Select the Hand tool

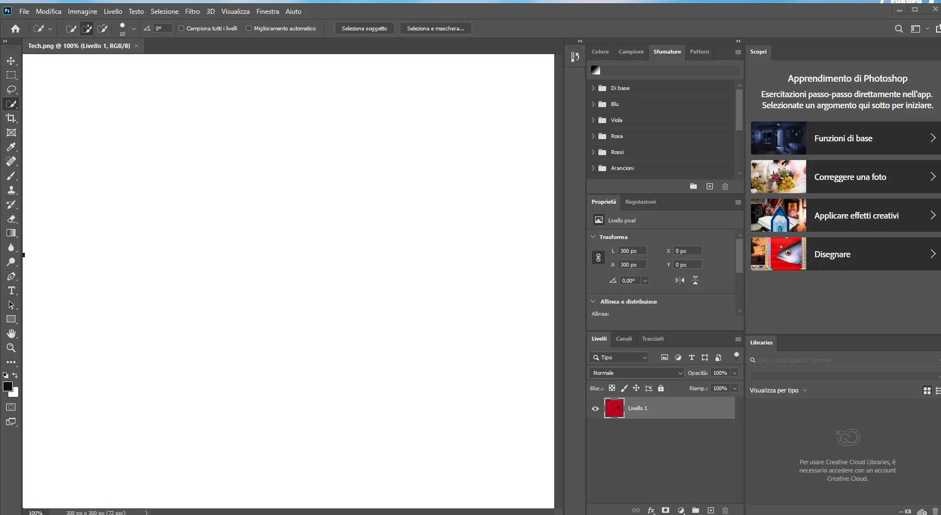click(x=11, y=333)
